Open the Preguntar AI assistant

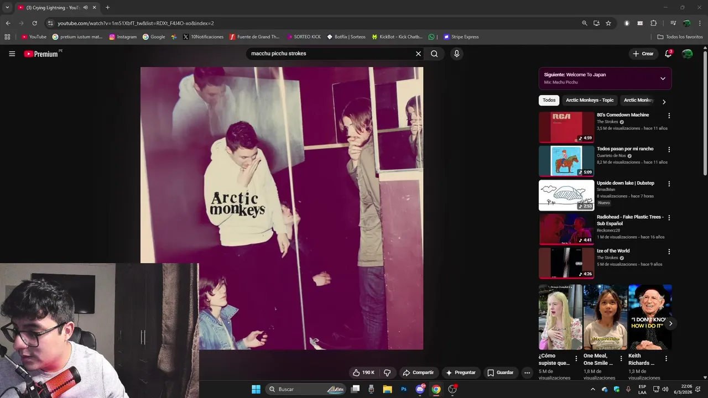pyautogui.click(x=461, y=373)
